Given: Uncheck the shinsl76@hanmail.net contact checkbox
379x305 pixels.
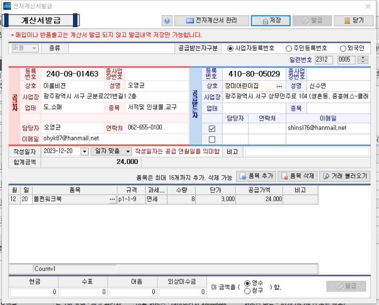Looking at the screenshot, I should [212, 129].
